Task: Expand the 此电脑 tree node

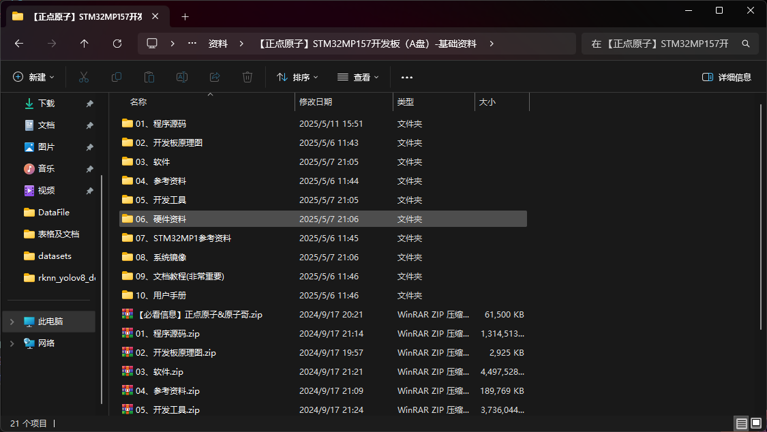Action: tap(12, 322)
